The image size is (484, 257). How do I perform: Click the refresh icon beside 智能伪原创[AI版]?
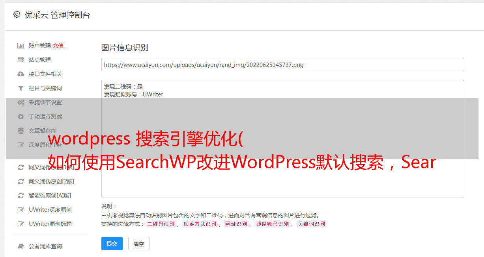pyautogui.click(x=21, y=196)
